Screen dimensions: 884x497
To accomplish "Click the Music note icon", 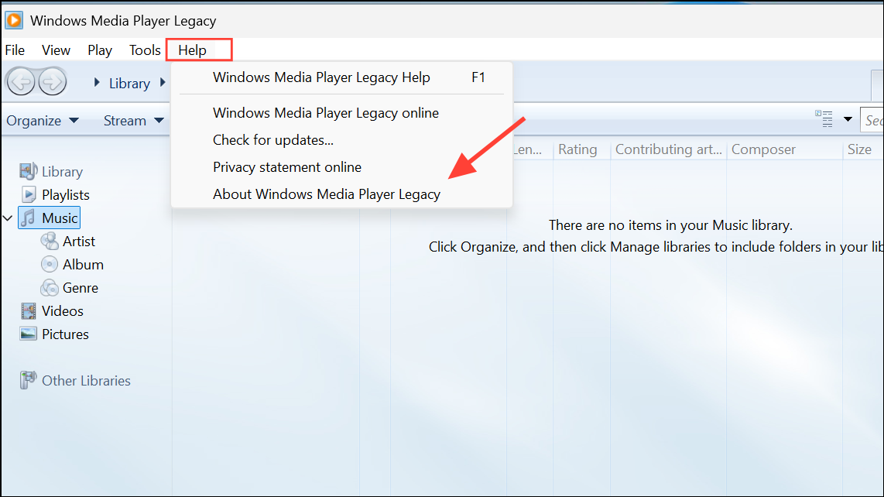I will pos(28,218).
